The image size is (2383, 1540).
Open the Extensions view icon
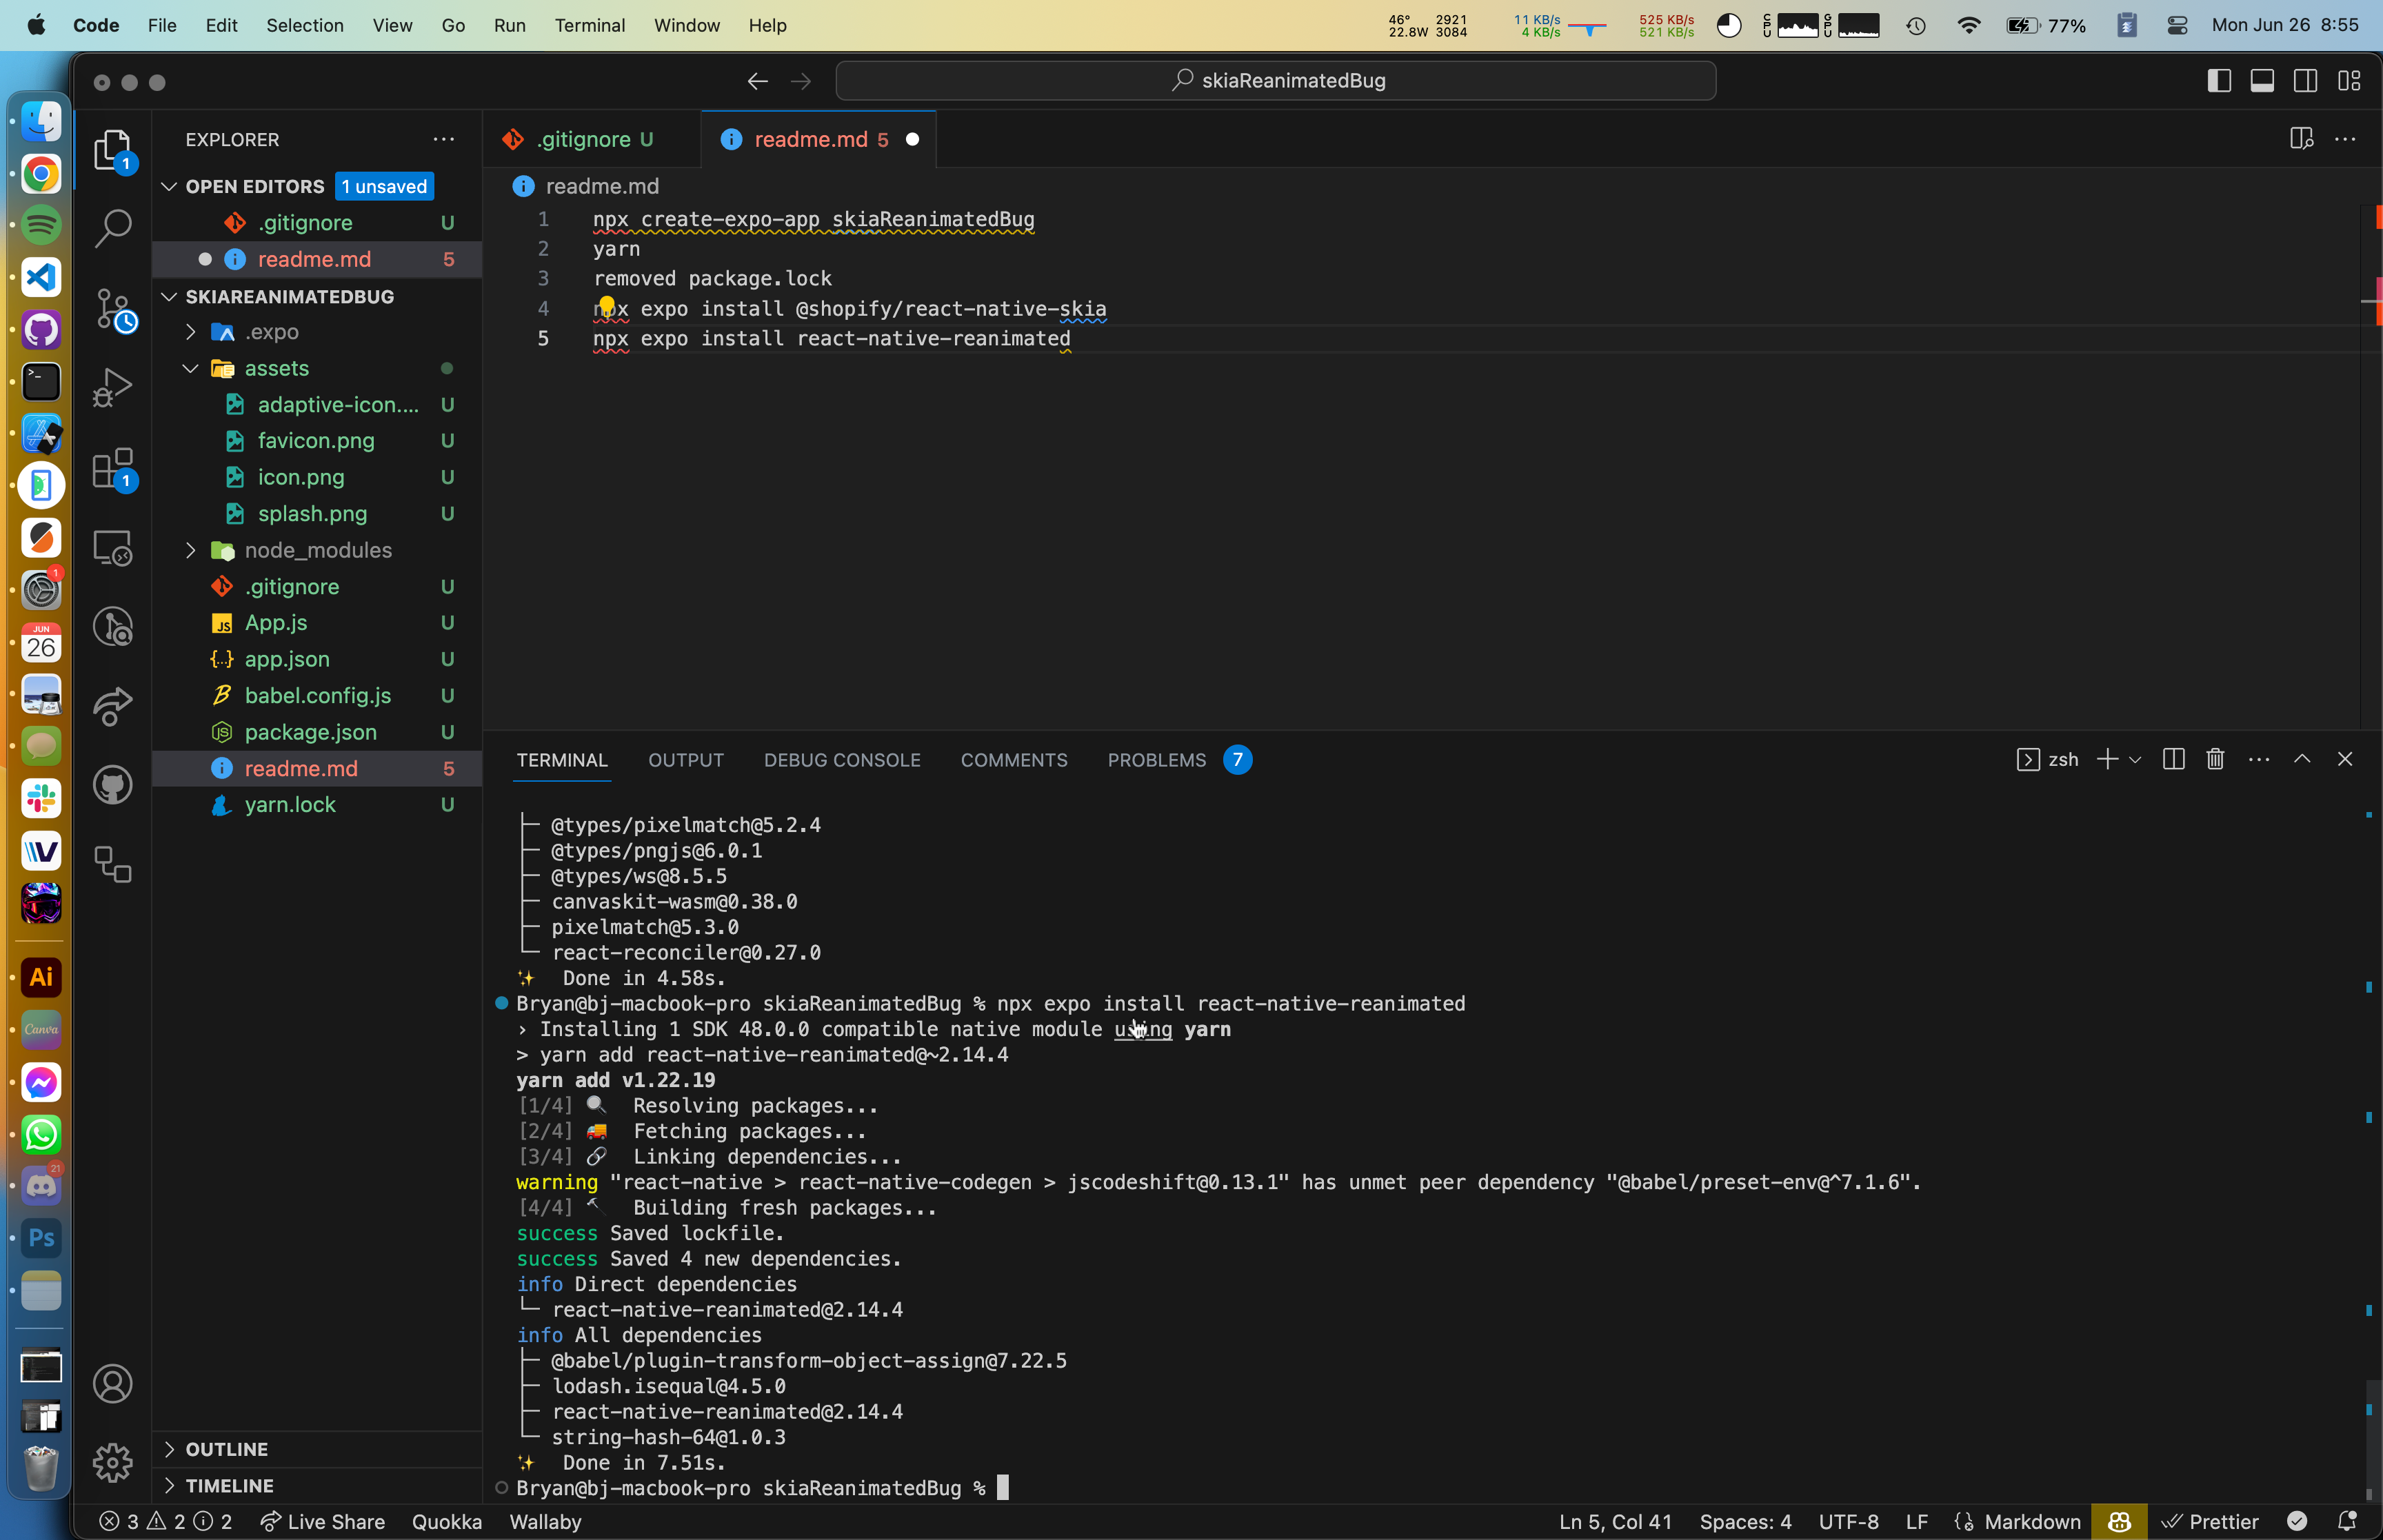click(113, 468)
